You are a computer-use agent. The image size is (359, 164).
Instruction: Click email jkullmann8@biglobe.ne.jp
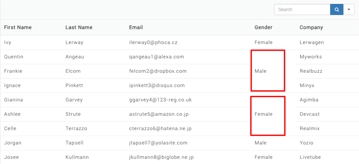click(x=161, y=157)
